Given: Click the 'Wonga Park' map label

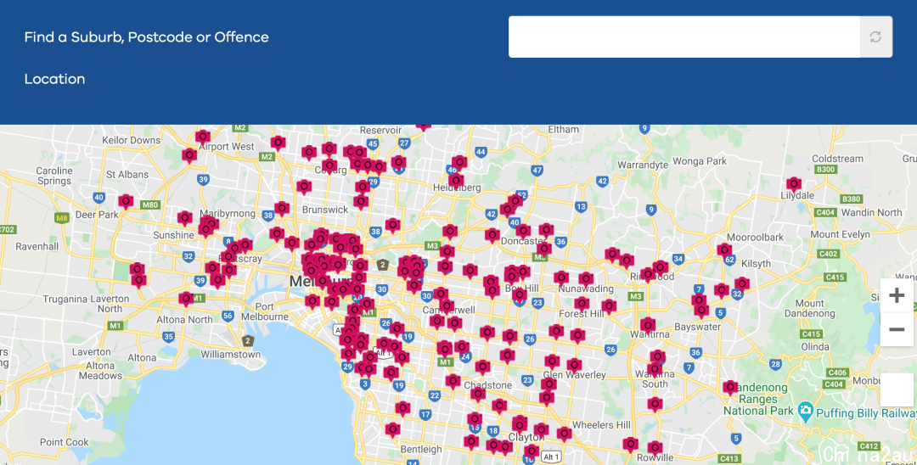Looking at the screenshot, I should click(700, 160).
